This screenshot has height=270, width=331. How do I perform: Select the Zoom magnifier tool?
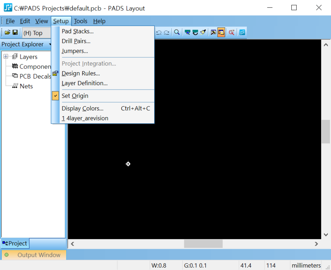click(x=177, y=32)
